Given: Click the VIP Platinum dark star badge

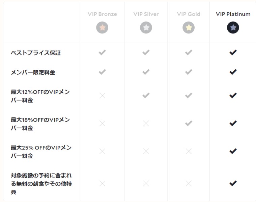Looking at the screenshot, I should point(233,27).
